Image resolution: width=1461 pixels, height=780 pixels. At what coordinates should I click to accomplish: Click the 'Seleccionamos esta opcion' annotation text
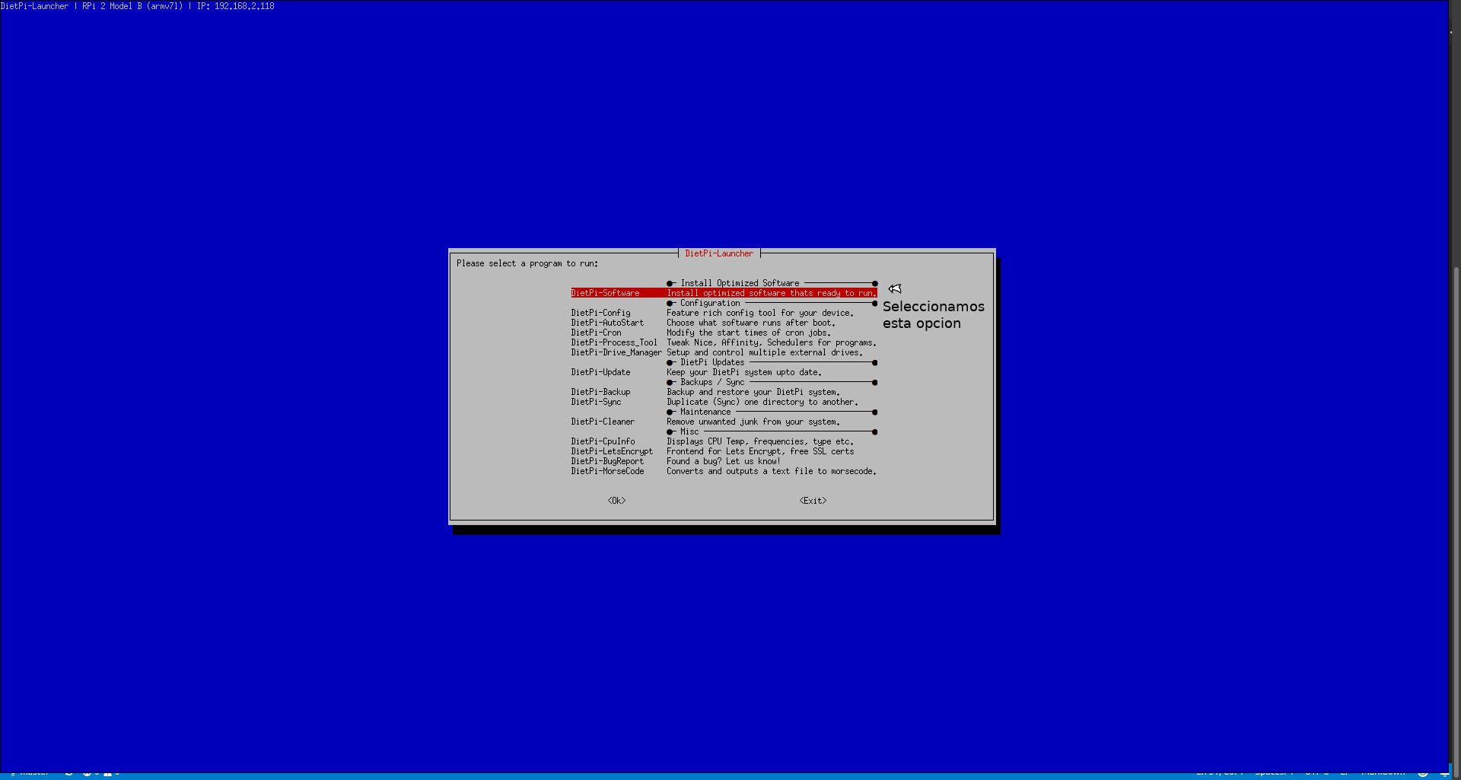tap(933, 315)
